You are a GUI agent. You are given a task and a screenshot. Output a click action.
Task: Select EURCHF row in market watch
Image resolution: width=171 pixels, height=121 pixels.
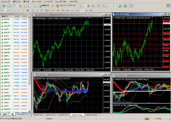click(14, 46)
